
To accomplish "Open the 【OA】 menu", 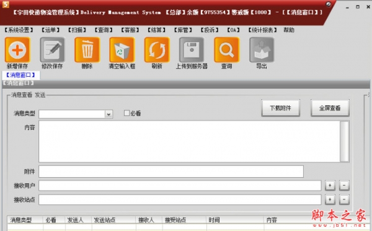I will (234, 30).
